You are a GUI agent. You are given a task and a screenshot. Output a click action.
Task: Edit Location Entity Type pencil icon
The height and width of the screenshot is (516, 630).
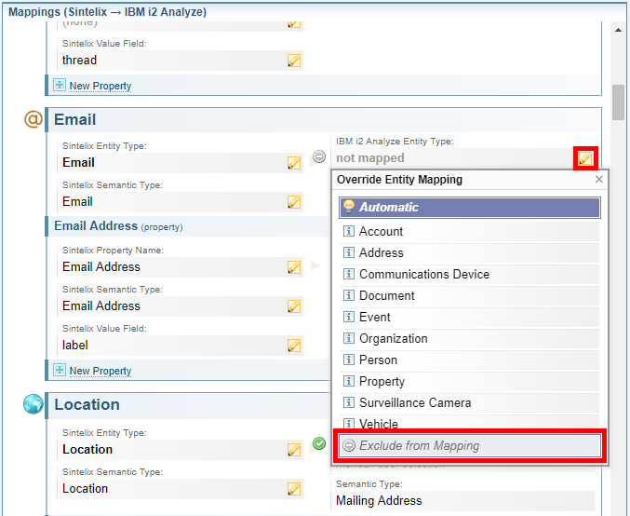coord(294,450)
